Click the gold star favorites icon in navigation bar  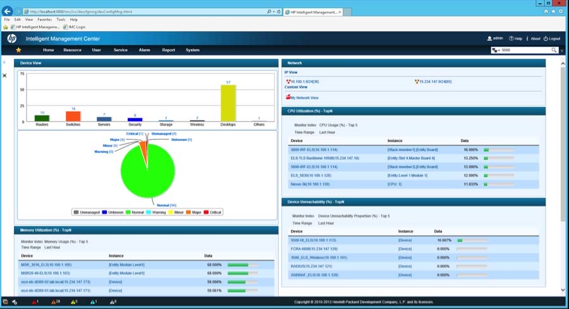point(18,50)
